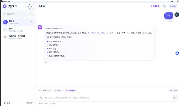The image size is (180, 106).
Task: Click the .lingma folder button
Action: [173, 91]
